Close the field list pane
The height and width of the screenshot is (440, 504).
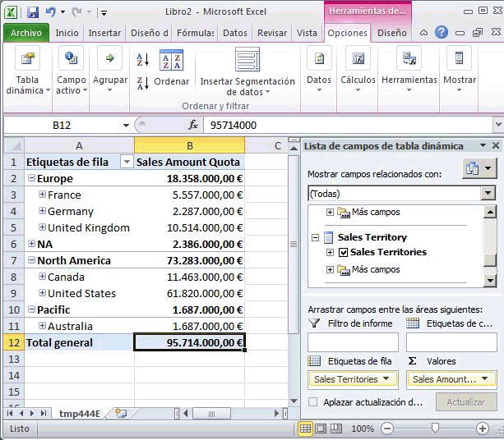495,145
